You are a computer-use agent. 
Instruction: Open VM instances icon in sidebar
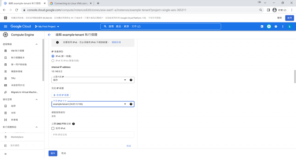5,51
